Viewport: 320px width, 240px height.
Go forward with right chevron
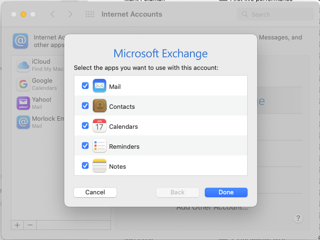pos(70,14)
